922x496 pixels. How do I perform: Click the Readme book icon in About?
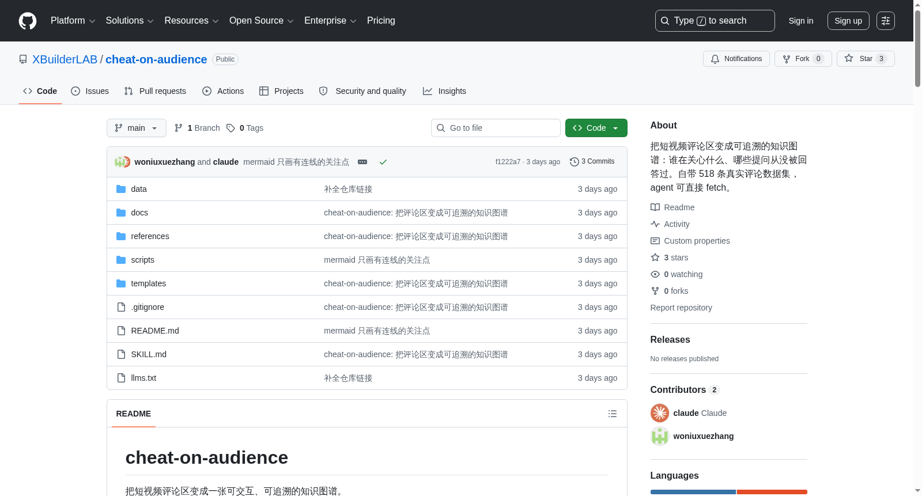point(655,207)
